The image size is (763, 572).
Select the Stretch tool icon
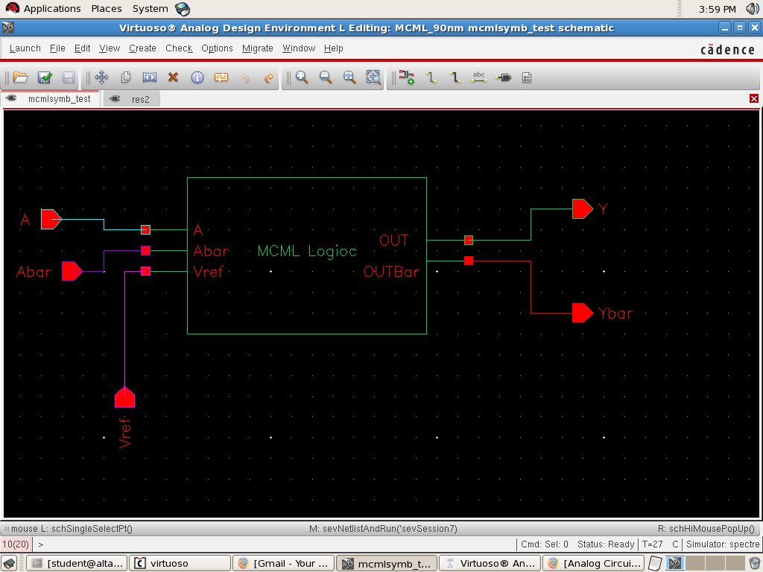(149, 77)
